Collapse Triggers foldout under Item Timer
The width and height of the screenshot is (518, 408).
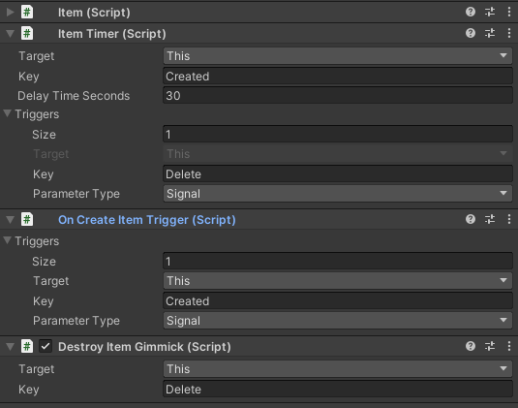pyautogui.click(x=8, y=113)
